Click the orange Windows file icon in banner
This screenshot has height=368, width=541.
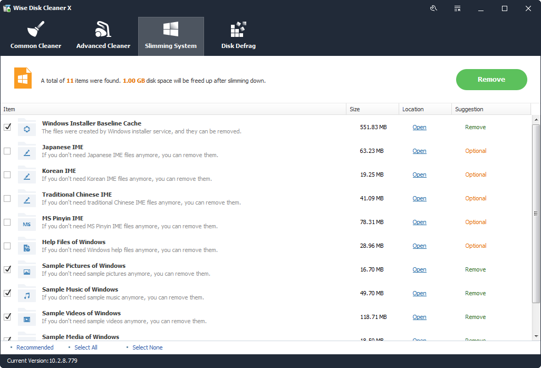tap(23, 78)
